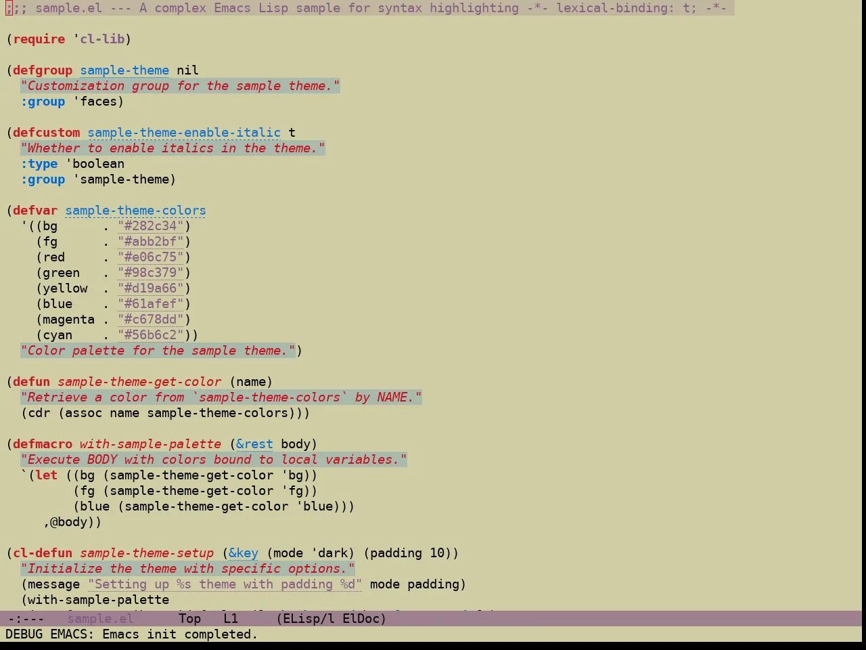Click the echo area message 'Emacs init completed.'
This screenshot has width=866, height=650.
click(180, 634)
